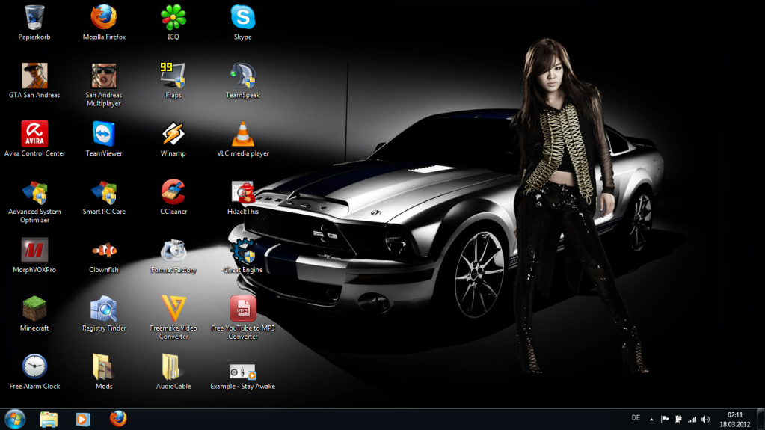Click the Firefox button in the taskbar
Screen dimensions: 765x430
pyautogui.click(x=118, y=419)
